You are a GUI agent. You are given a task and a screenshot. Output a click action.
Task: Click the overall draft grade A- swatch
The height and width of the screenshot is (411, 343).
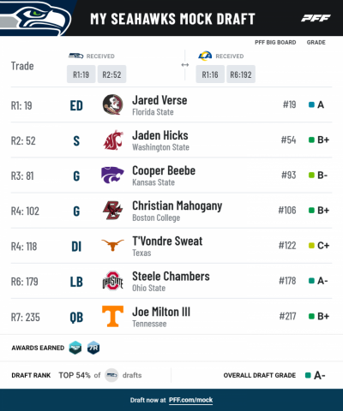[308, 375]
